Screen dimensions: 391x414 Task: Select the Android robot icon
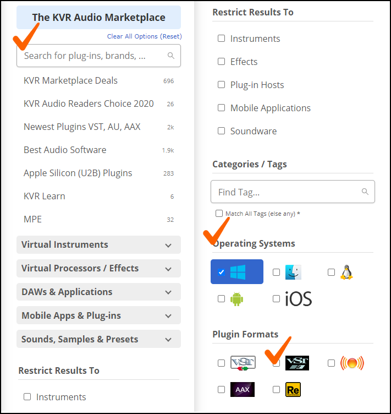237,299
